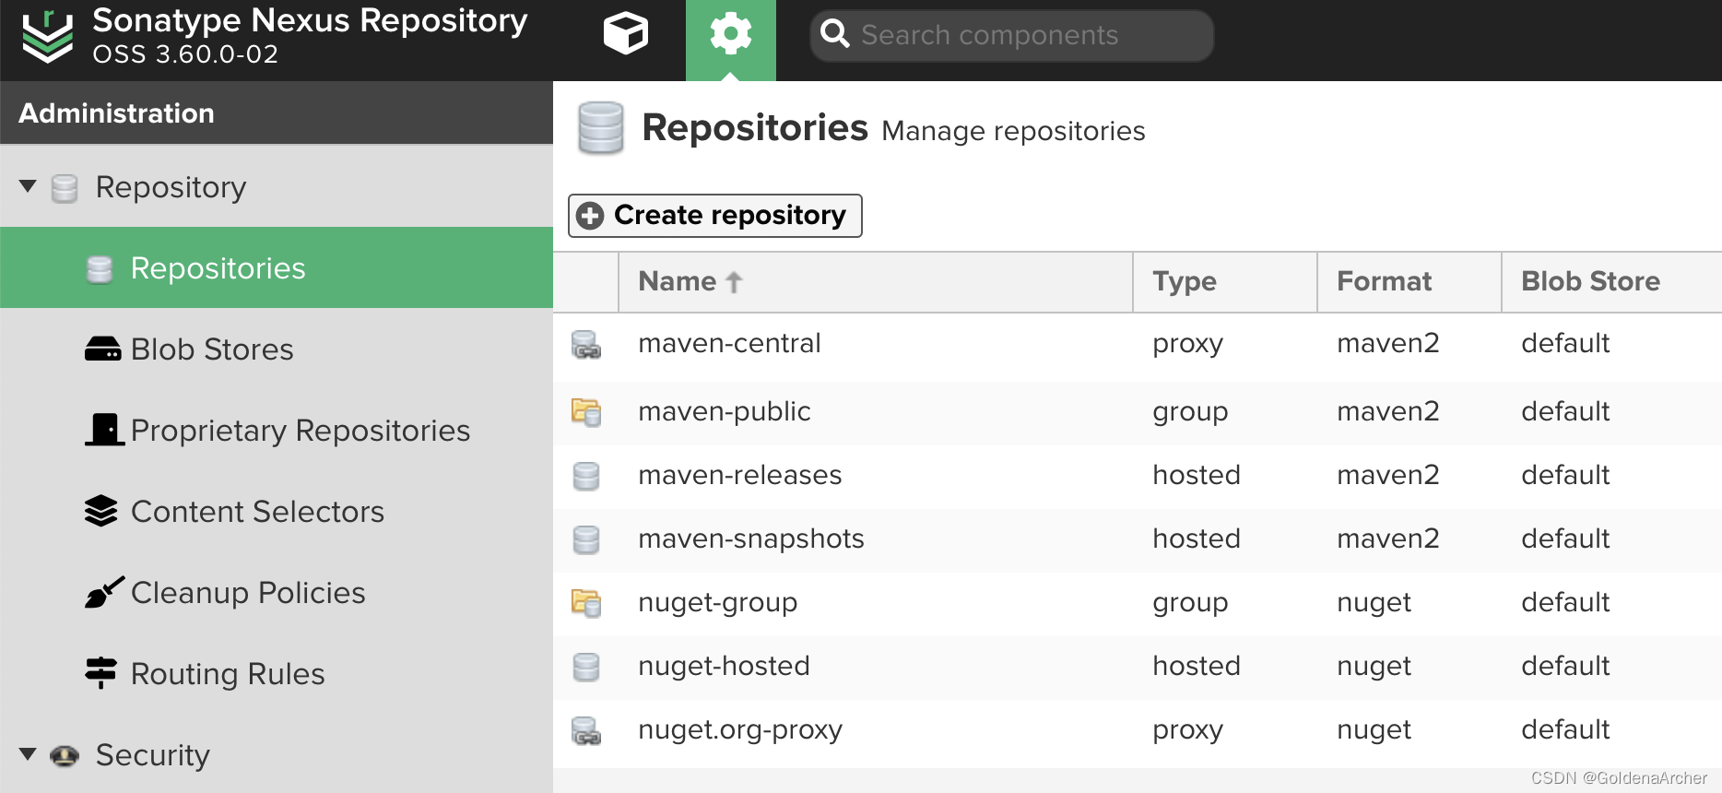Viewport: 1722px width, 793px height.
Task: Open the Browse cube icon
Action: pos(626,34)
